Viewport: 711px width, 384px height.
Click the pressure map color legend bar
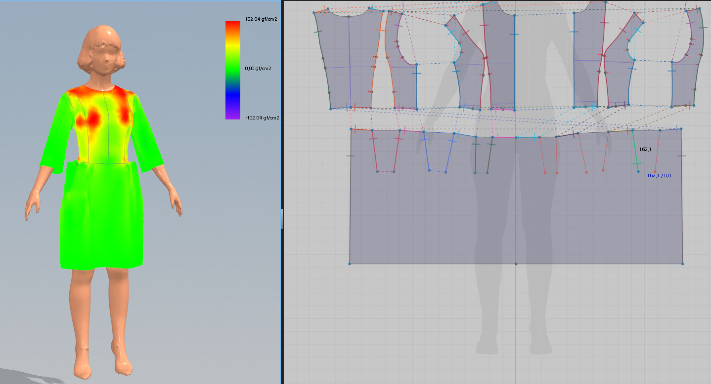pos(233,70)
